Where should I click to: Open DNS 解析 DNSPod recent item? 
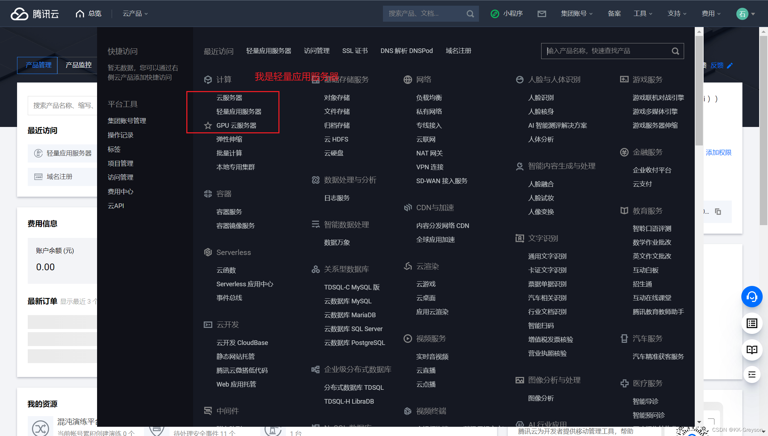pyautogui.click(x=407, y=51)
